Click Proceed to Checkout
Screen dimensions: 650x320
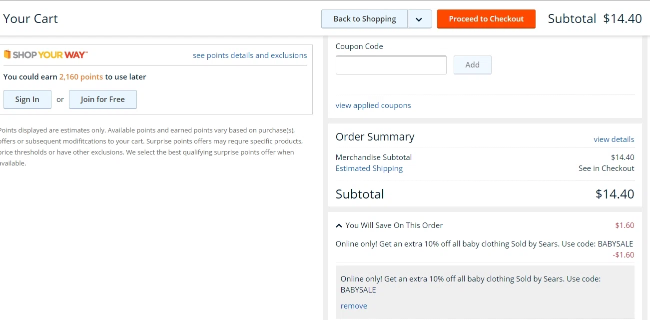coord(486,19)
